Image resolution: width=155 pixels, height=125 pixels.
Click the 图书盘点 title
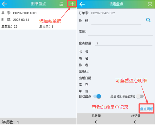[x=38, y=4]
